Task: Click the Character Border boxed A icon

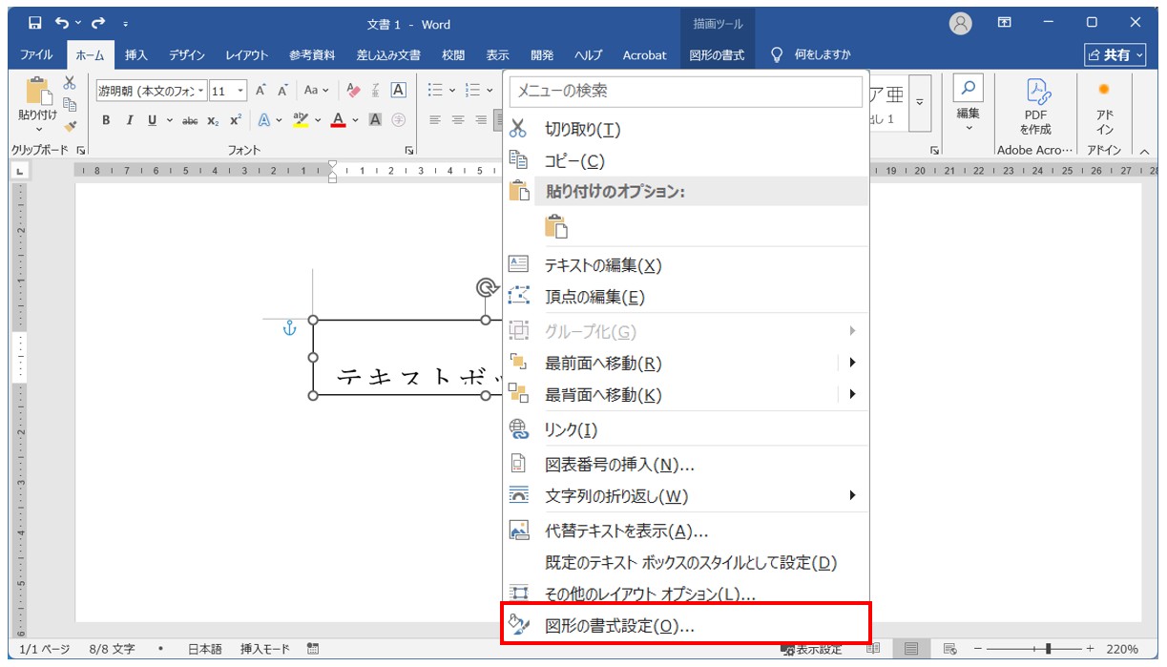Action: 399,91
